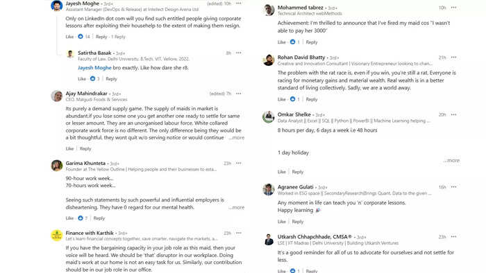The width and height of the screenshot is (486, 273).
Task: Open the three-dot menu on Agranee Gulati's comment
Action: pos(453,187)
